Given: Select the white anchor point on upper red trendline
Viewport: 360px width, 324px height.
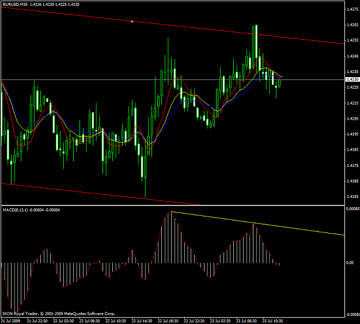Looking at the screenshot, I should coord(132,21).
